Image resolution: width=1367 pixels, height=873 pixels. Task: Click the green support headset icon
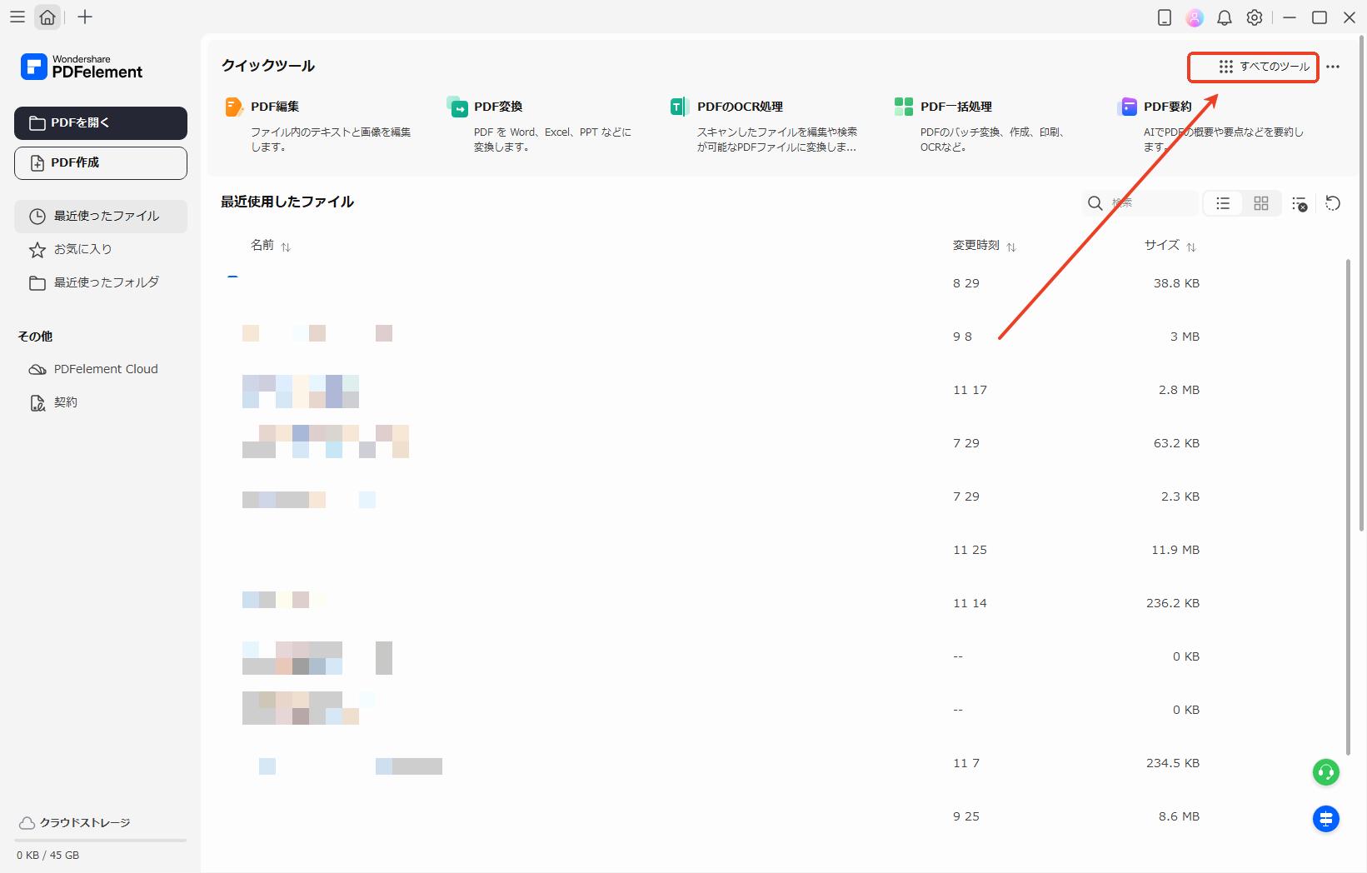1325,772
